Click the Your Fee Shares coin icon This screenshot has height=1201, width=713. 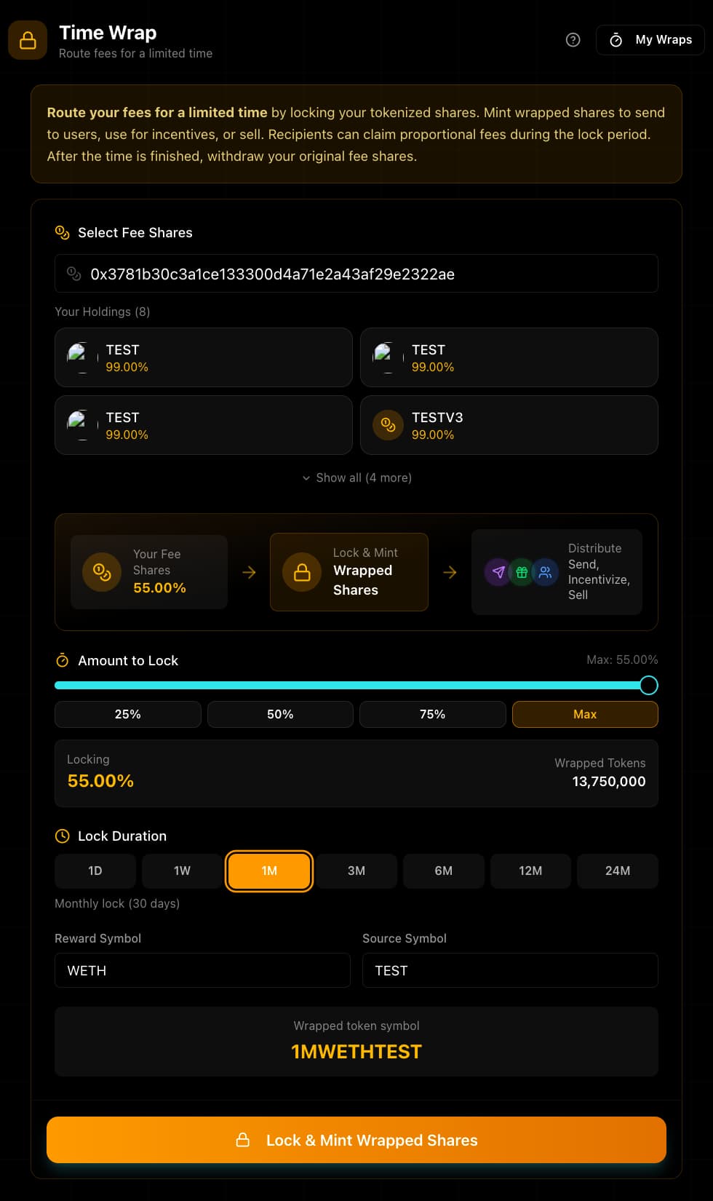pos(102,572)
